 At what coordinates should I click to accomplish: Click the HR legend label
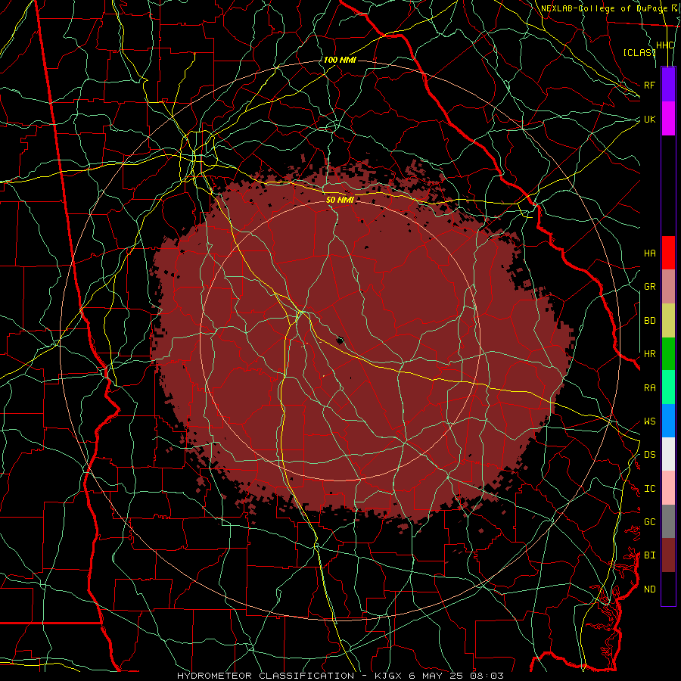click(650, 354)
